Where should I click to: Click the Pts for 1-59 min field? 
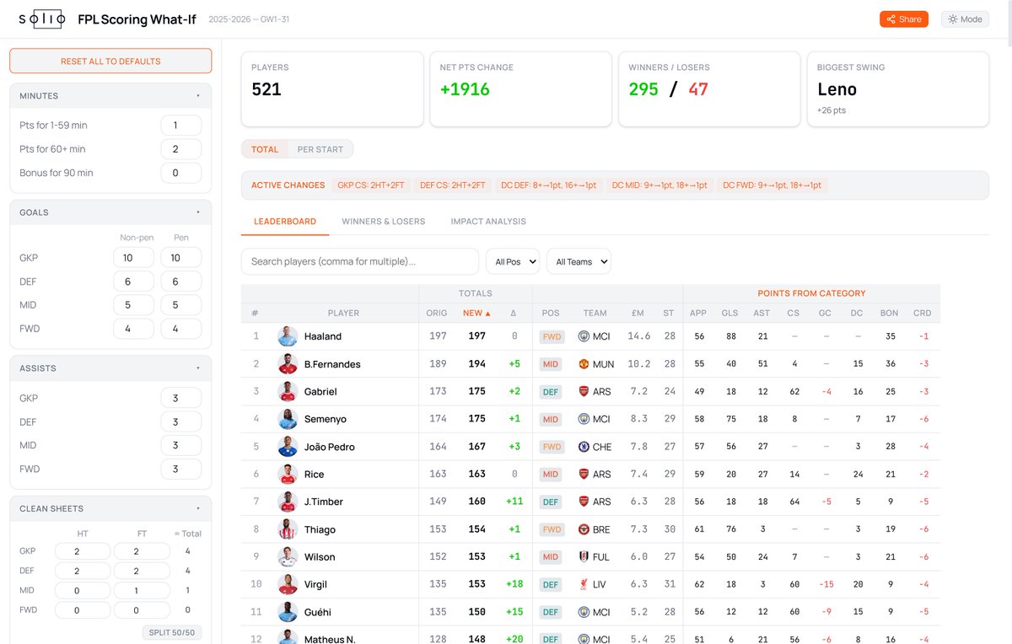181,126
